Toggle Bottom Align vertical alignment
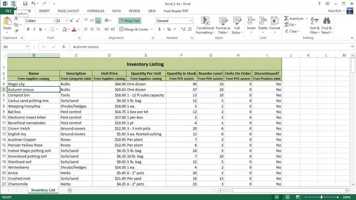Screen dimensions: 356x200 [98, 21]
